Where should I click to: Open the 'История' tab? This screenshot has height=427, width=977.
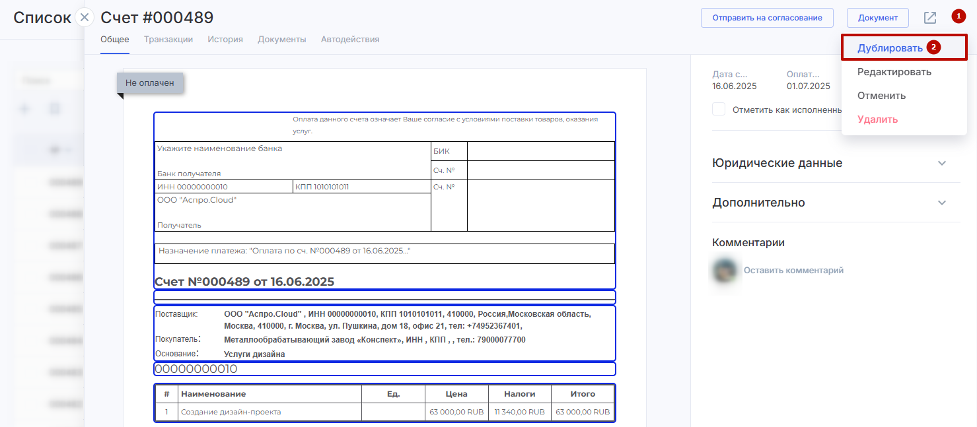tap(225, 40)
